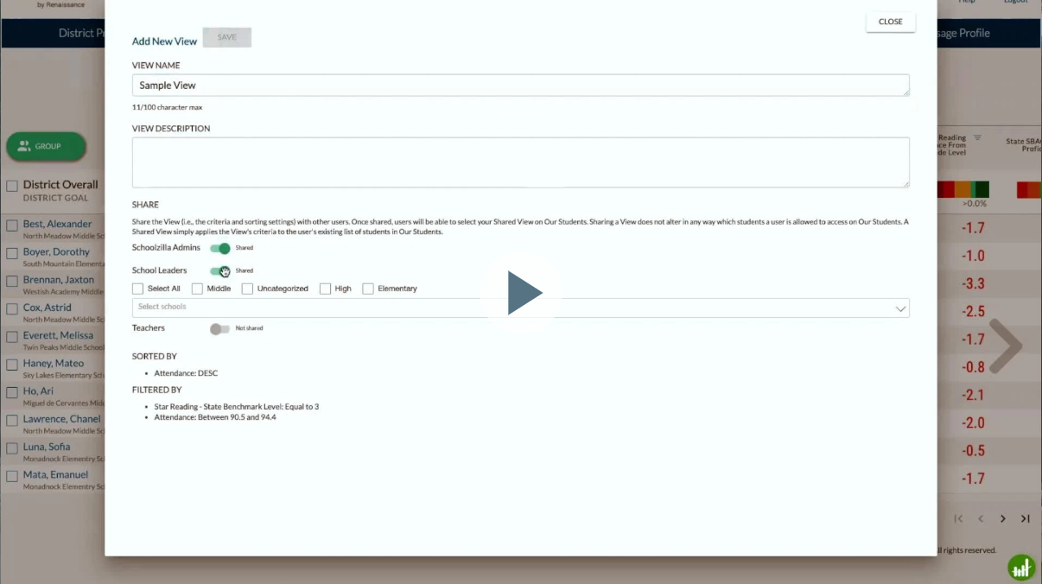Select Best, Alexander row checkbox
This screenshot has height=584, width=1042.
pos(12,225)
